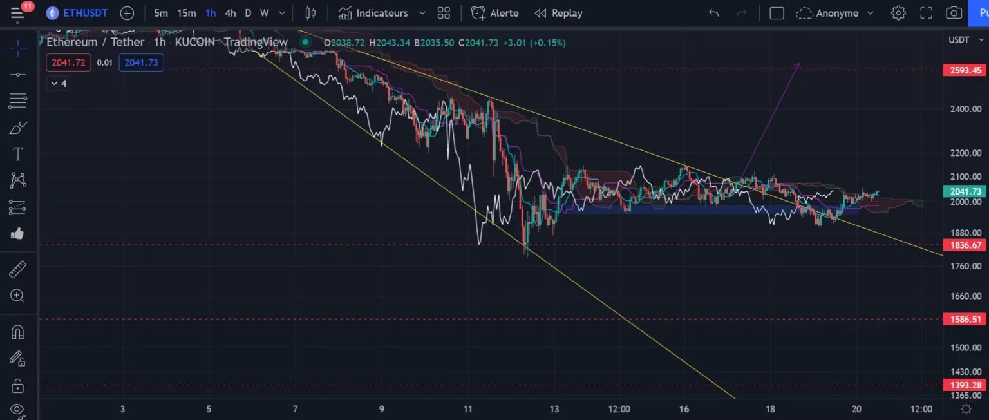Viewport: 989px width, 420px height.
Task: Open price scale settings gear at bottom right
Action: point(966,409)
